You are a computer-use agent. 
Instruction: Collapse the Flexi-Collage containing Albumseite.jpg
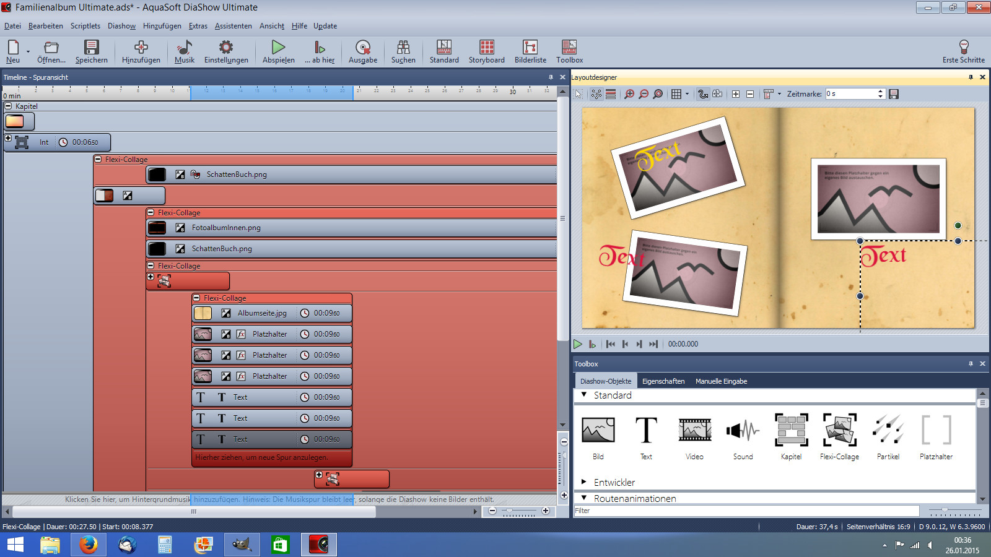tap(196, 298)
